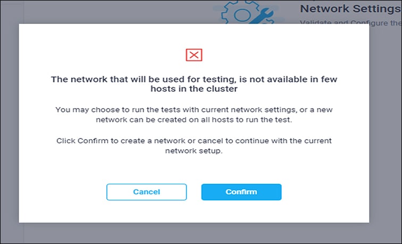
Task: Click 'network can be created on all hosts' line
Action: 194,120
